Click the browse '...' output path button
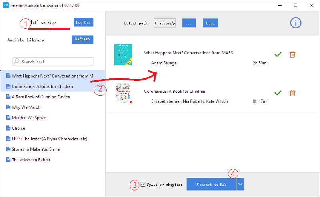The height and width of the screenshot is (197, 320). (x=189, y=23)
